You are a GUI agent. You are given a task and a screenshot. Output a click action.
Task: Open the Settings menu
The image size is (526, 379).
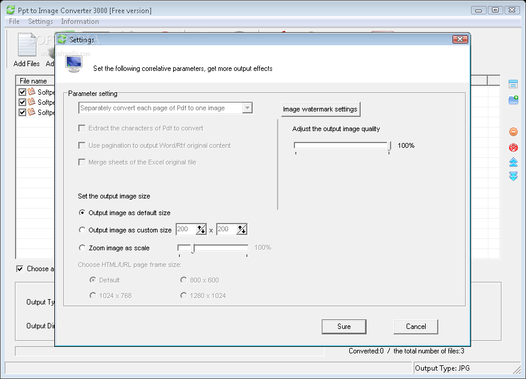[40, 21]
